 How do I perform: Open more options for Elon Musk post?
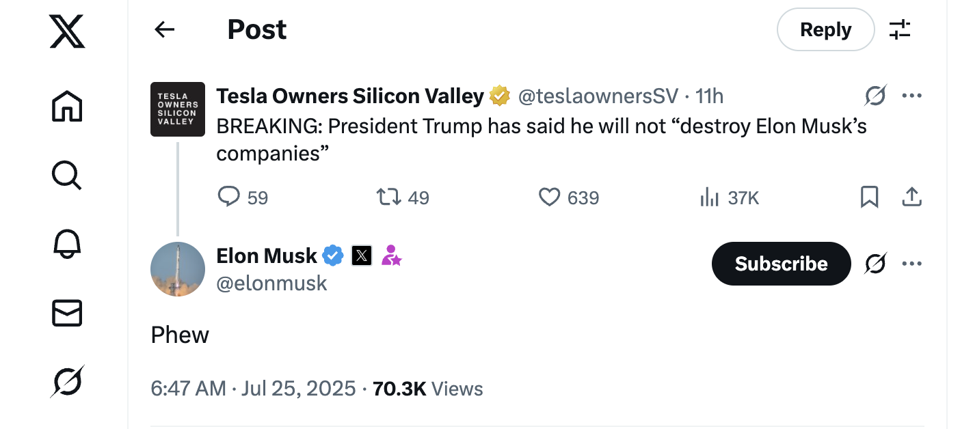pyautogui.click(x=912, y=264)
